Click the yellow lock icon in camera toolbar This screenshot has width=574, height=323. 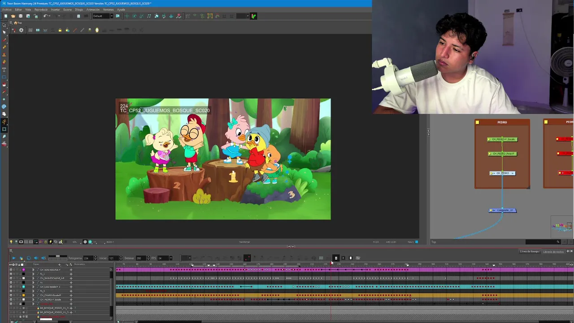(60, 30)
